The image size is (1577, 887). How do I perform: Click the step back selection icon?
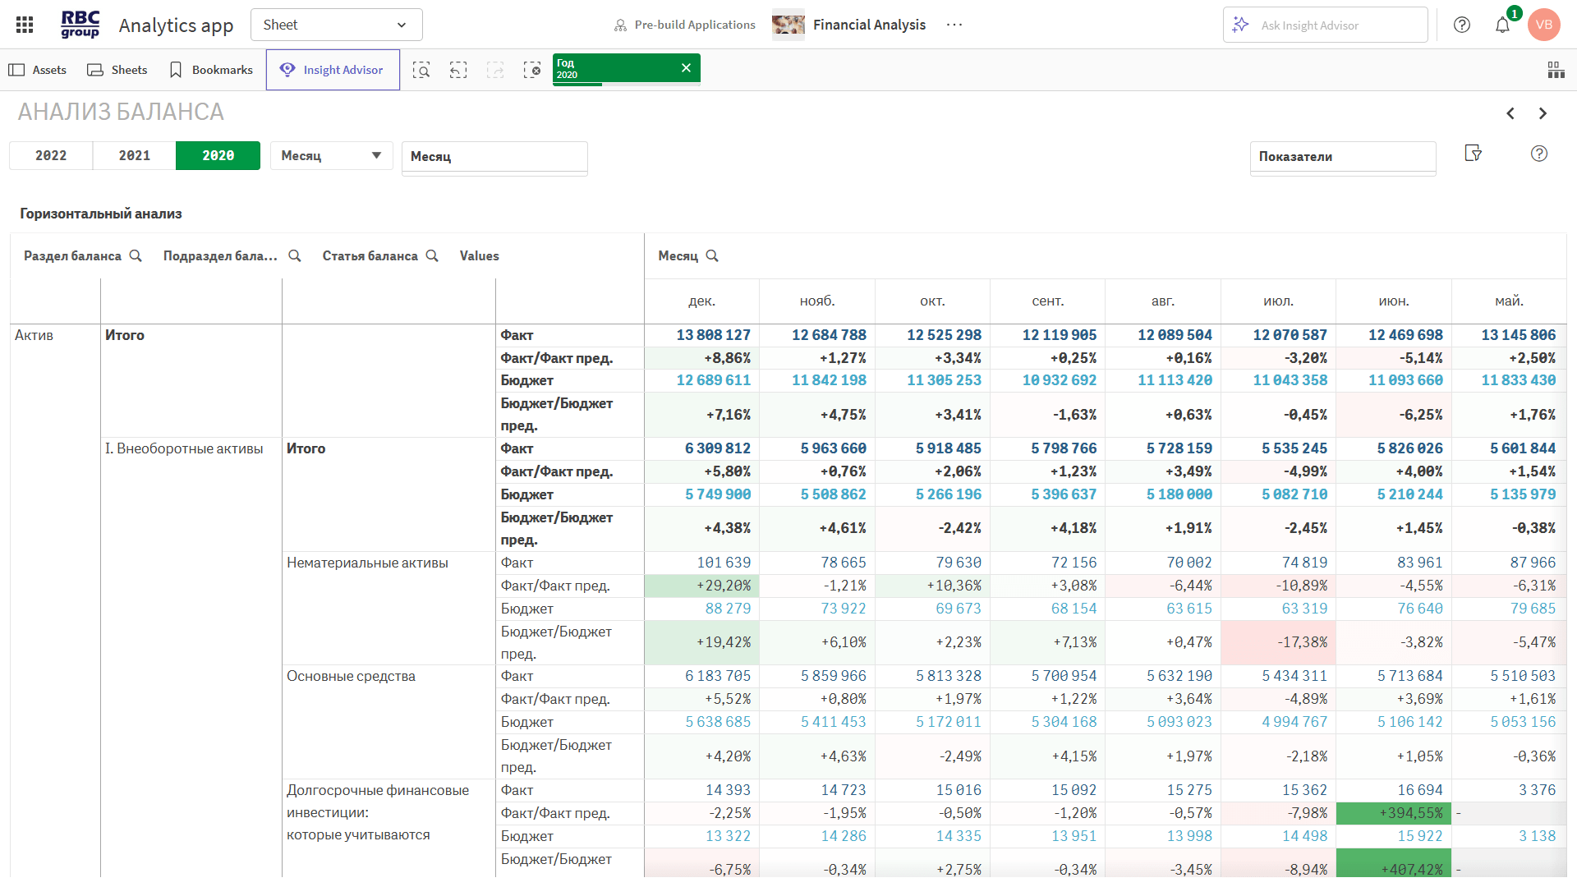click(x=458, y=70)
